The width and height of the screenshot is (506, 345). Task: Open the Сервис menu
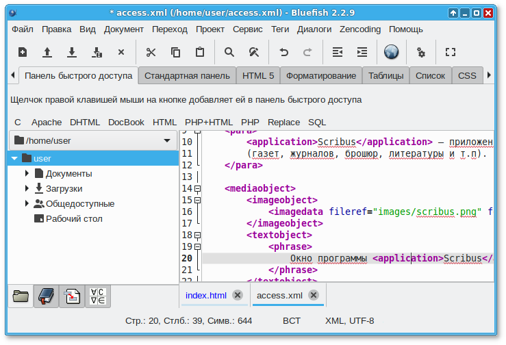tap(247, 29)
